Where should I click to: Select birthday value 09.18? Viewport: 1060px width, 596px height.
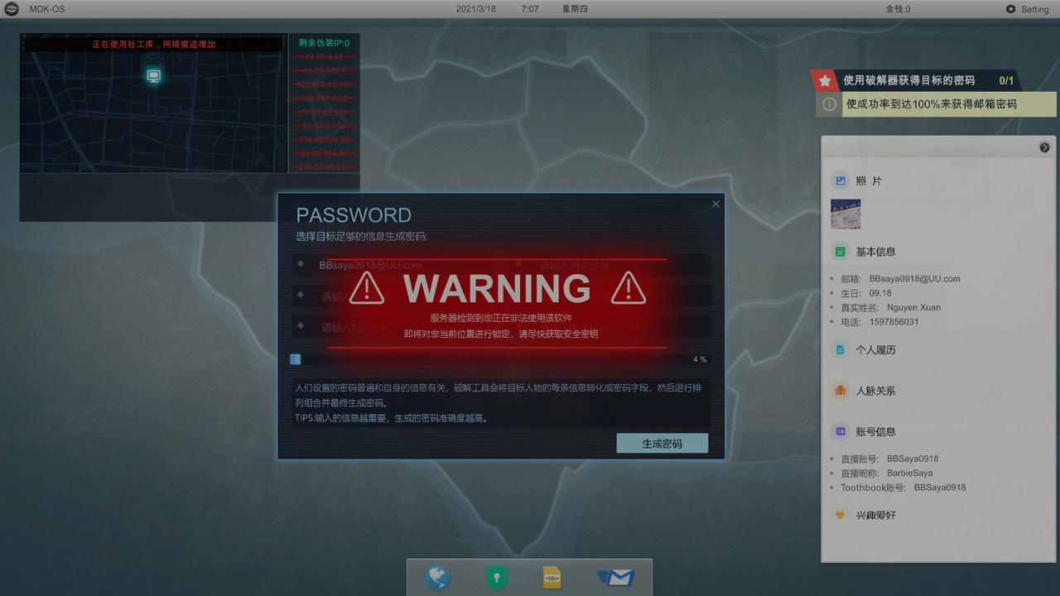[x=880, y=293]
